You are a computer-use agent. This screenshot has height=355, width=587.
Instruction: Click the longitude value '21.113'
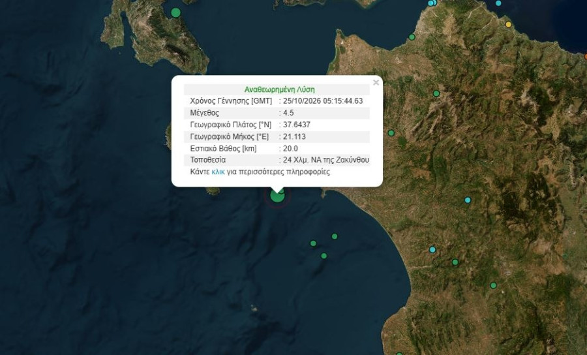pyautogui.click(x=294, y=136)
